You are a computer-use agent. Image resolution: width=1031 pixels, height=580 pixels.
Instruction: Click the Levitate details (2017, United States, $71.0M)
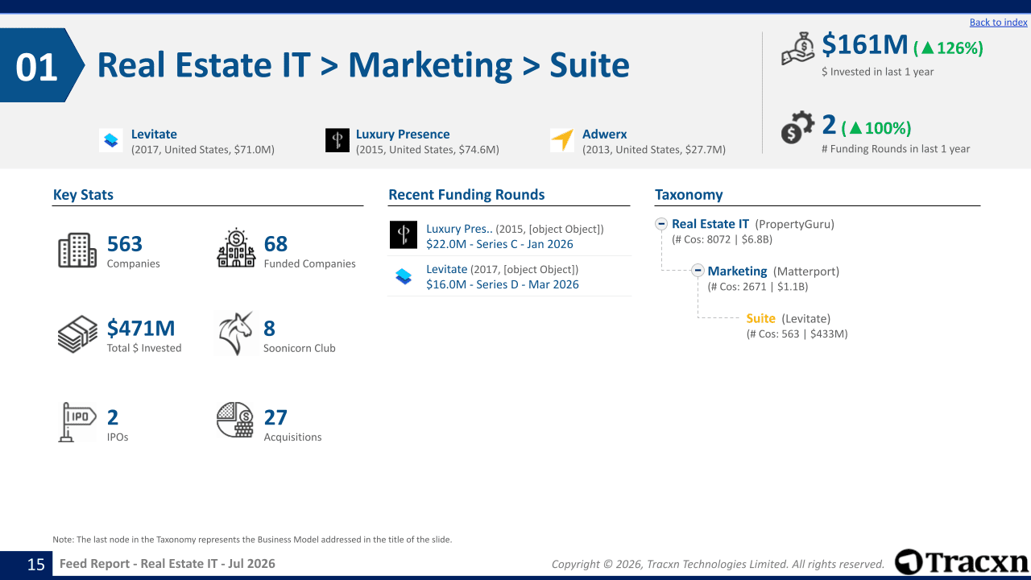203,150
